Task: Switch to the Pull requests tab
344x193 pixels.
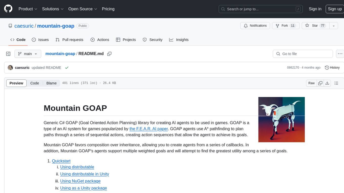Action: coord(69,40)
